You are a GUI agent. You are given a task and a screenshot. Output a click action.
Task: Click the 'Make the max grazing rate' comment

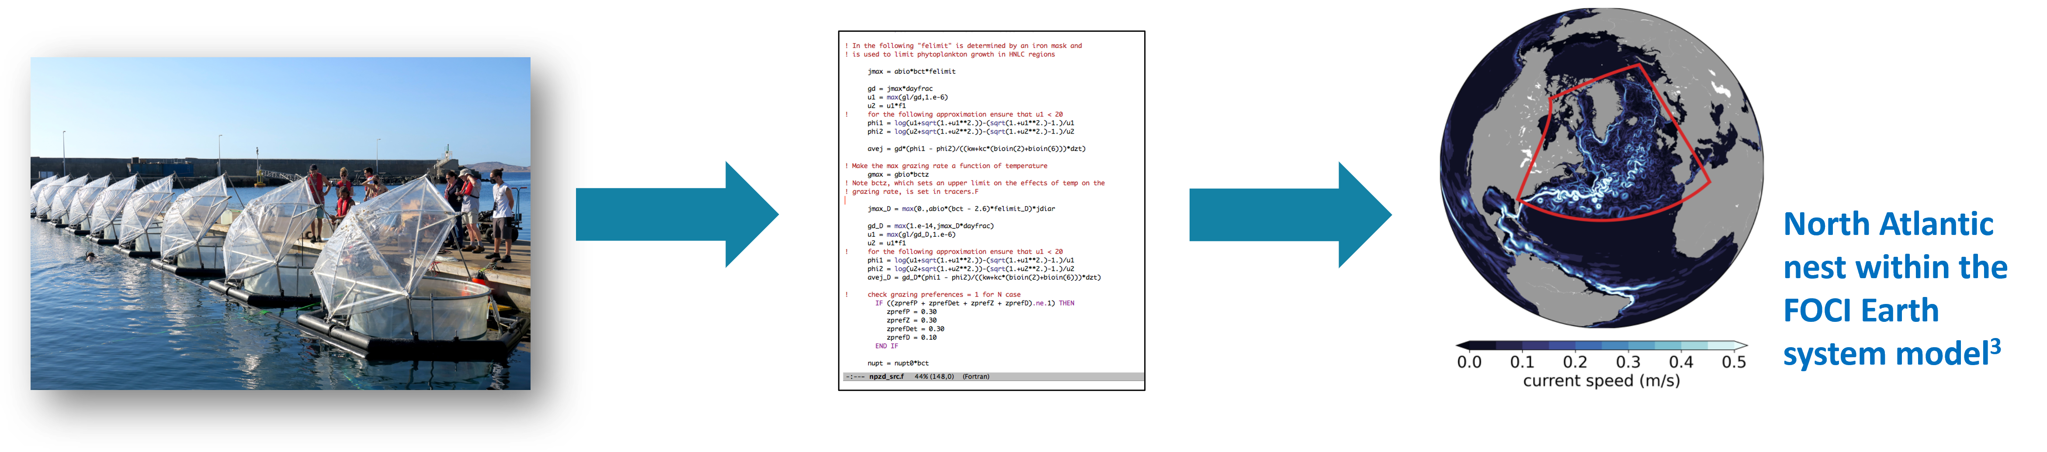tap(947, 166)
